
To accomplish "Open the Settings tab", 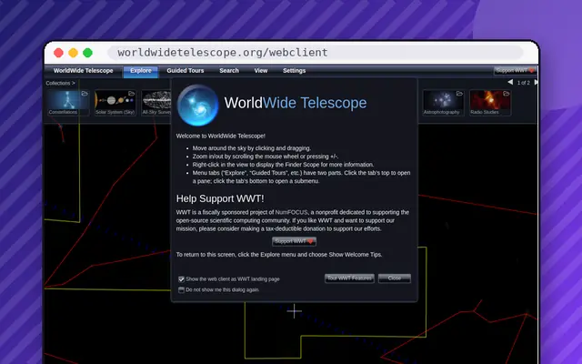I will (x=294, y=71).
